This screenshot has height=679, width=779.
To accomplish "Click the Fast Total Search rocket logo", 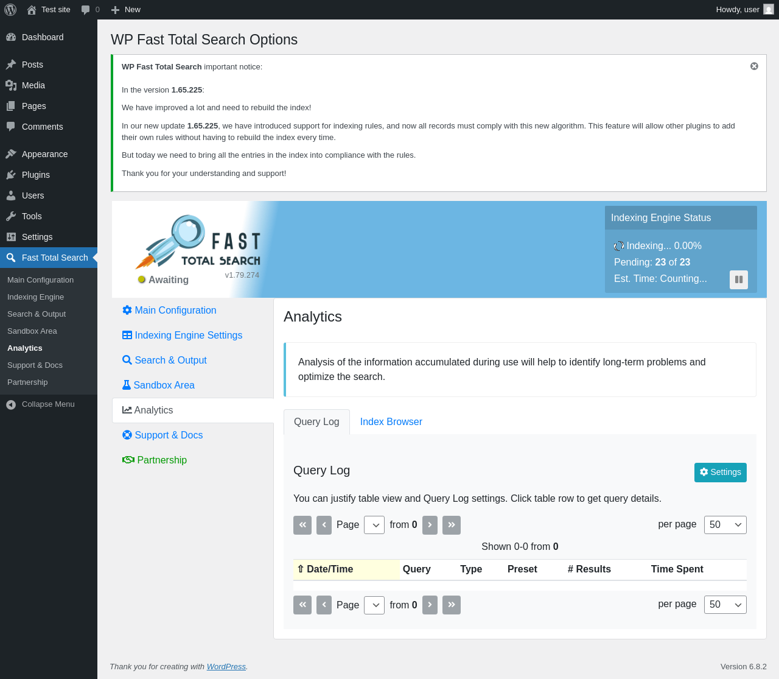I will (198, 242).
